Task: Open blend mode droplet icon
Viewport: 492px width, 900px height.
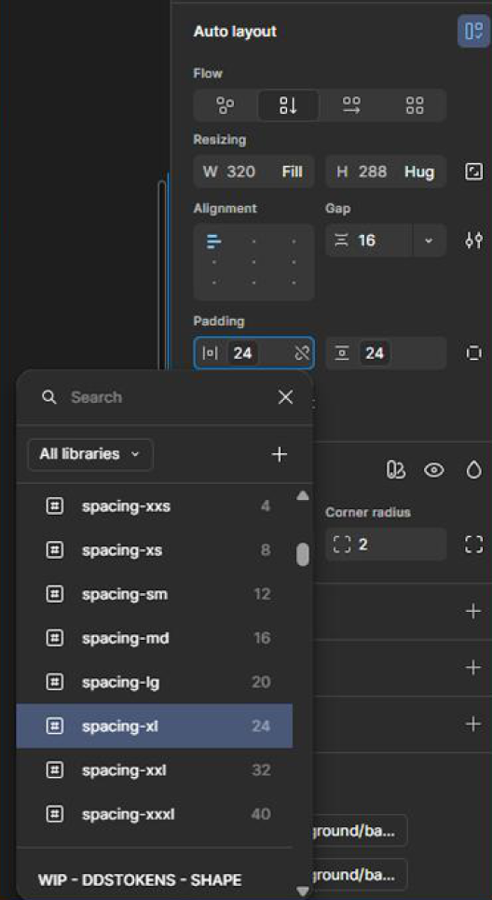Action: tap(473, 471)
